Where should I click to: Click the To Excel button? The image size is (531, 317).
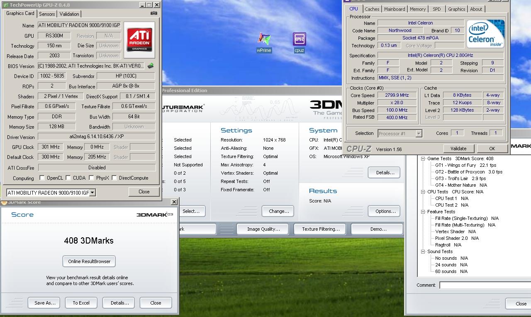81,303
